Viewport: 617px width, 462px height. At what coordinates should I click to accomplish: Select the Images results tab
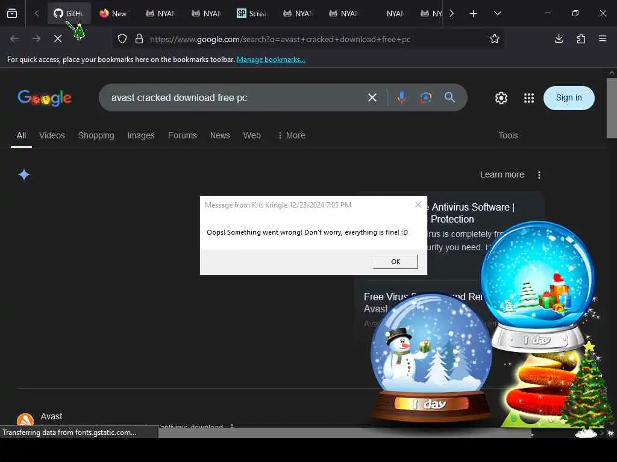pos(141,135)
